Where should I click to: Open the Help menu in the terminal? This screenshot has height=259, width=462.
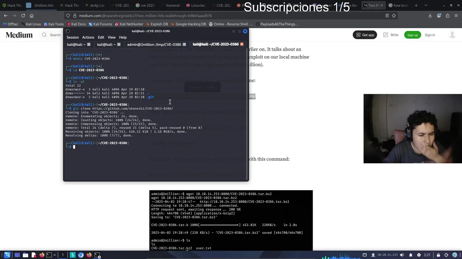pos(123,37)
